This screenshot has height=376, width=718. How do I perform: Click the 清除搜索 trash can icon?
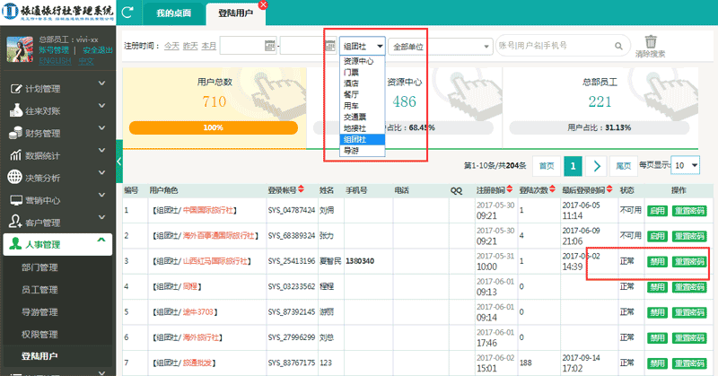[x=652, y=42]
